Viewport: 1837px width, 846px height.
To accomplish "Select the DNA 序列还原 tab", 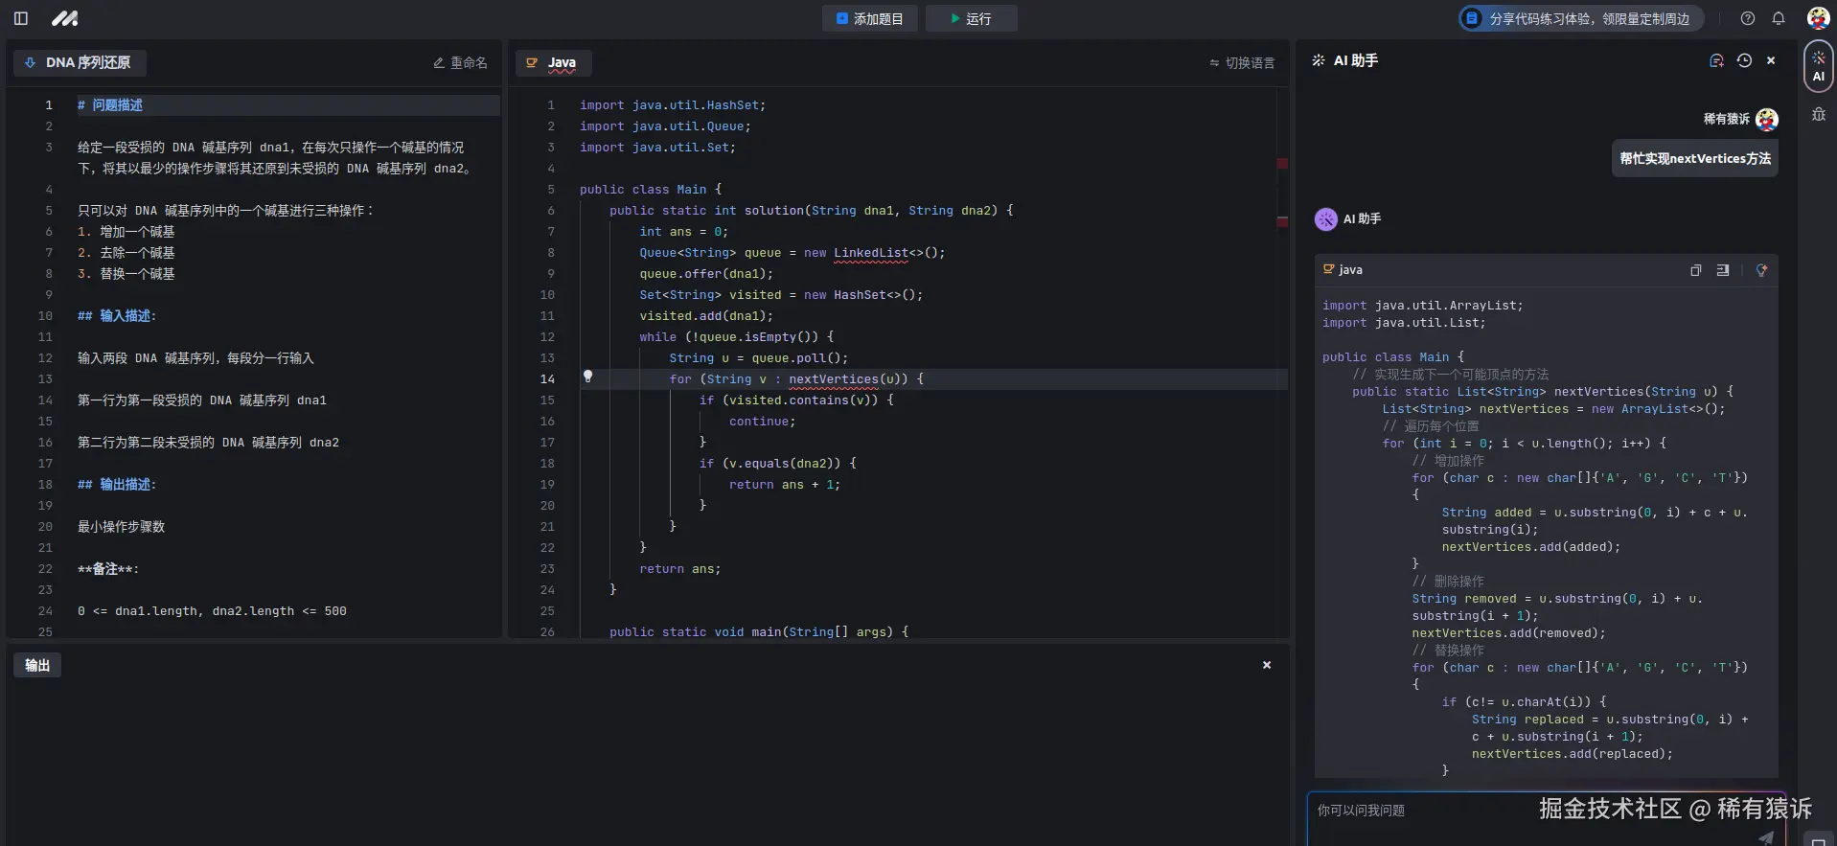I will (80, 62).
